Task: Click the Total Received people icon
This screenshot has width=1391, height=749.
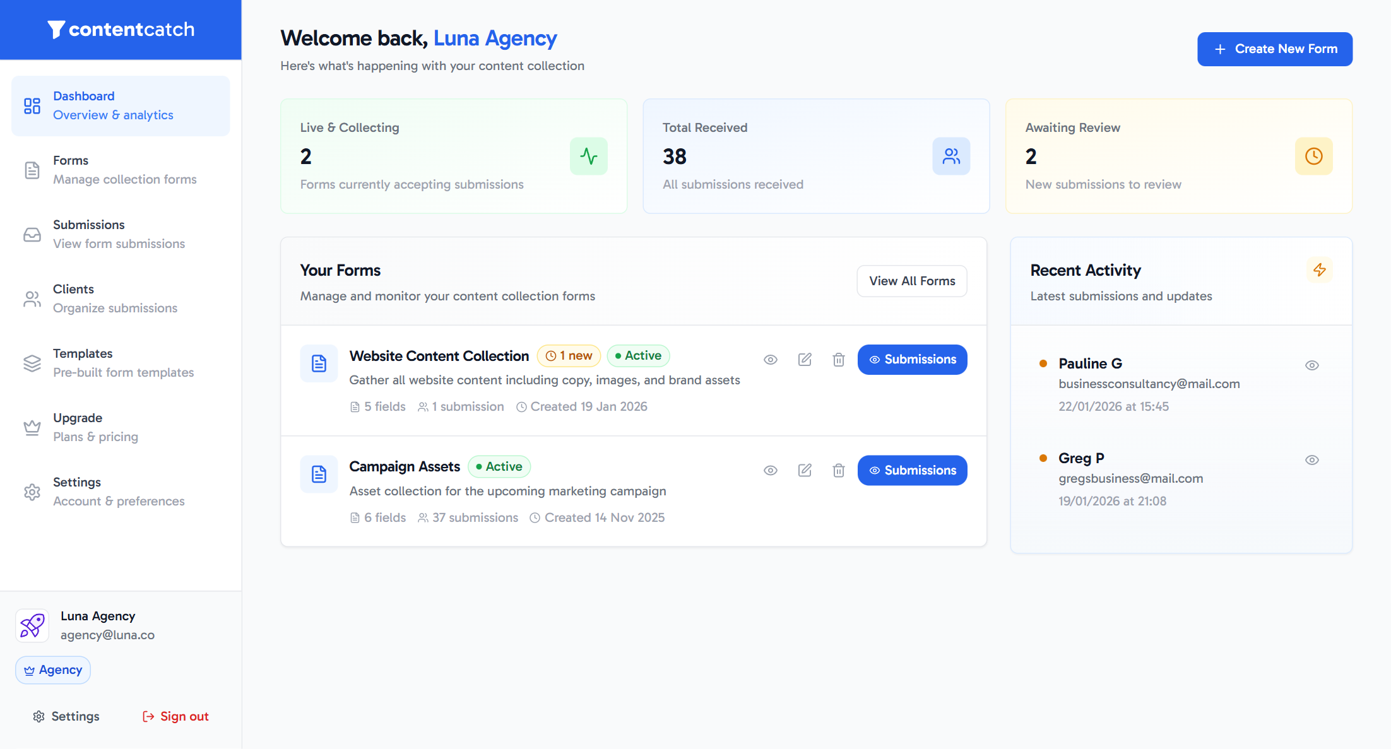Action: click(x=951, y=156)
